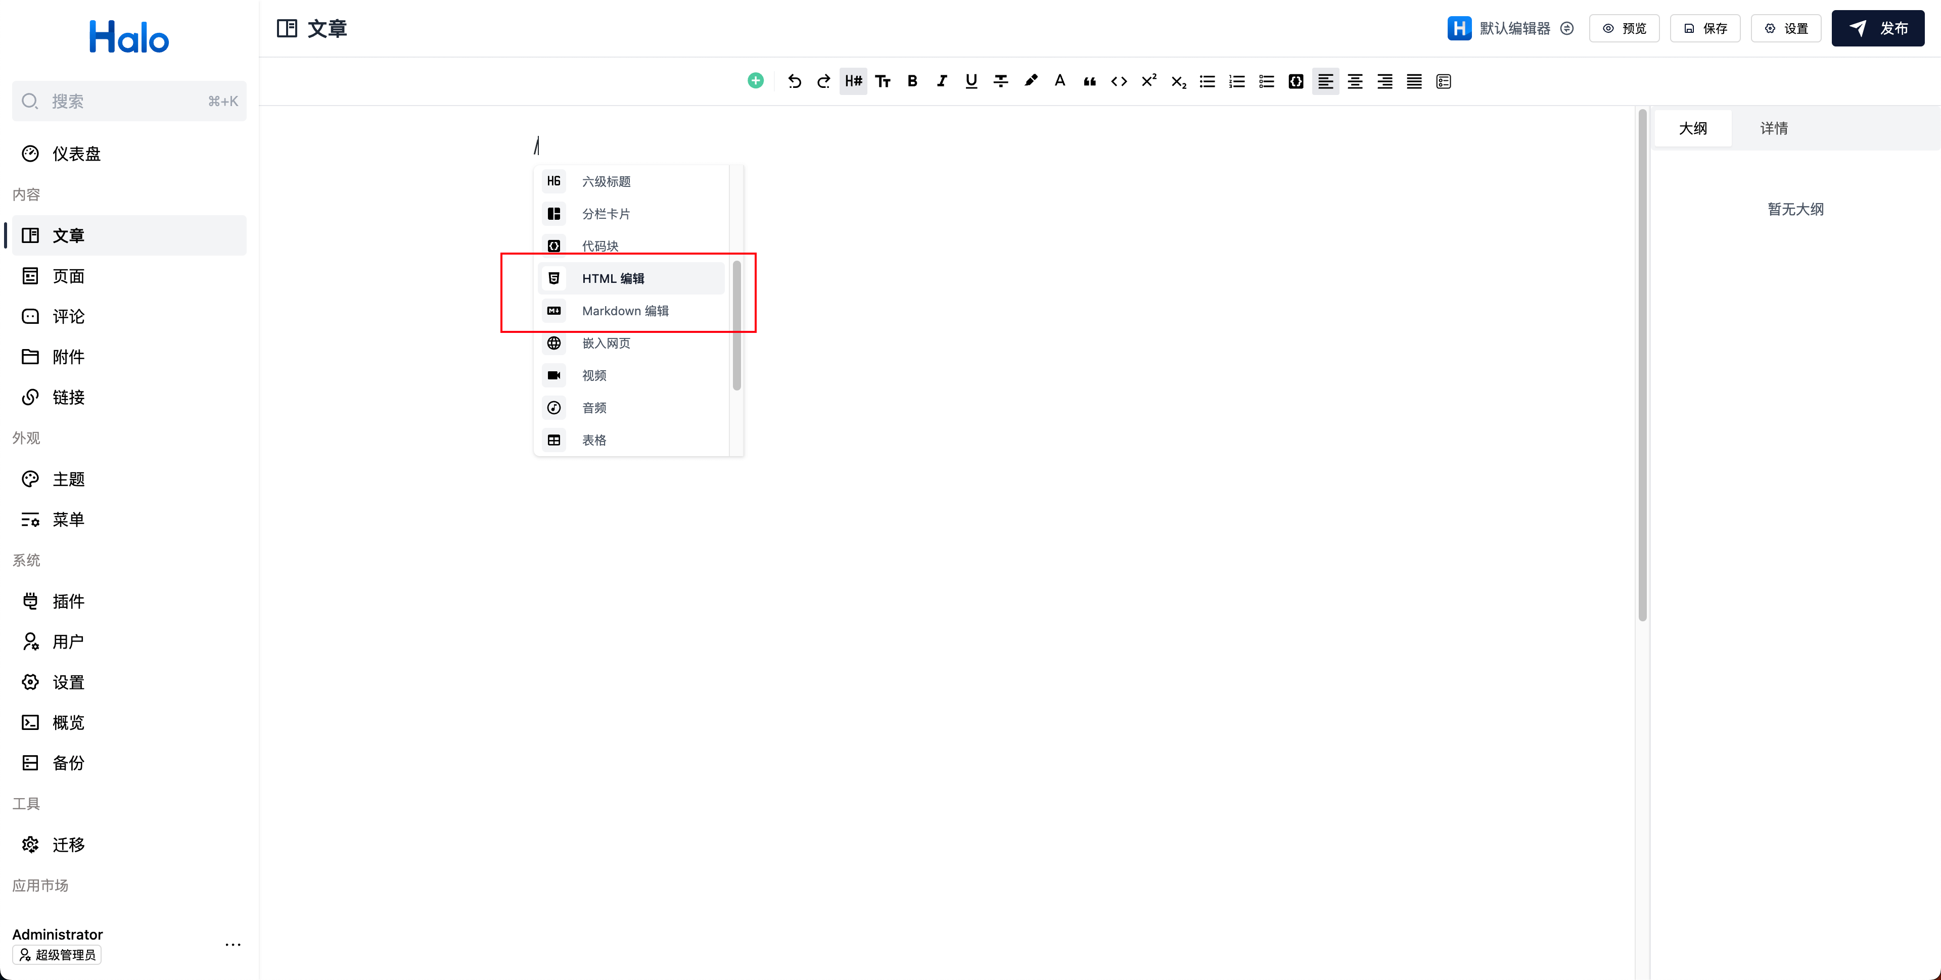Image resolution: width=1941 pixels, height=980 pixels.
Task: Click the undo arrow icon
Action: (x=793, y=80)
